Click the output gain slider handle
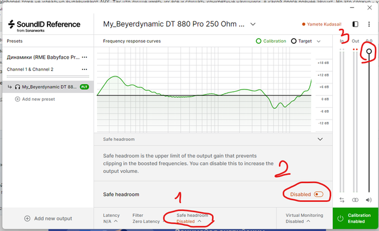 [369, 51]
